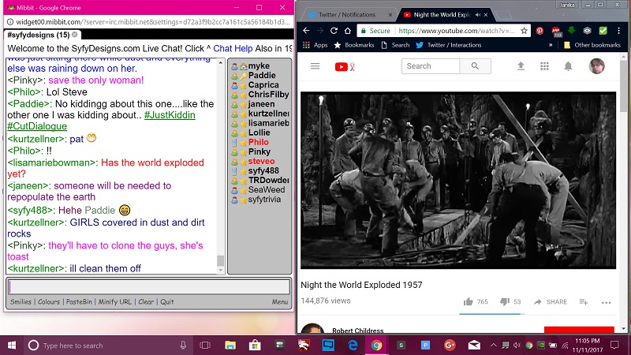
Task: Select user Philo in the nick list
Action: click(x=259, y=142)
